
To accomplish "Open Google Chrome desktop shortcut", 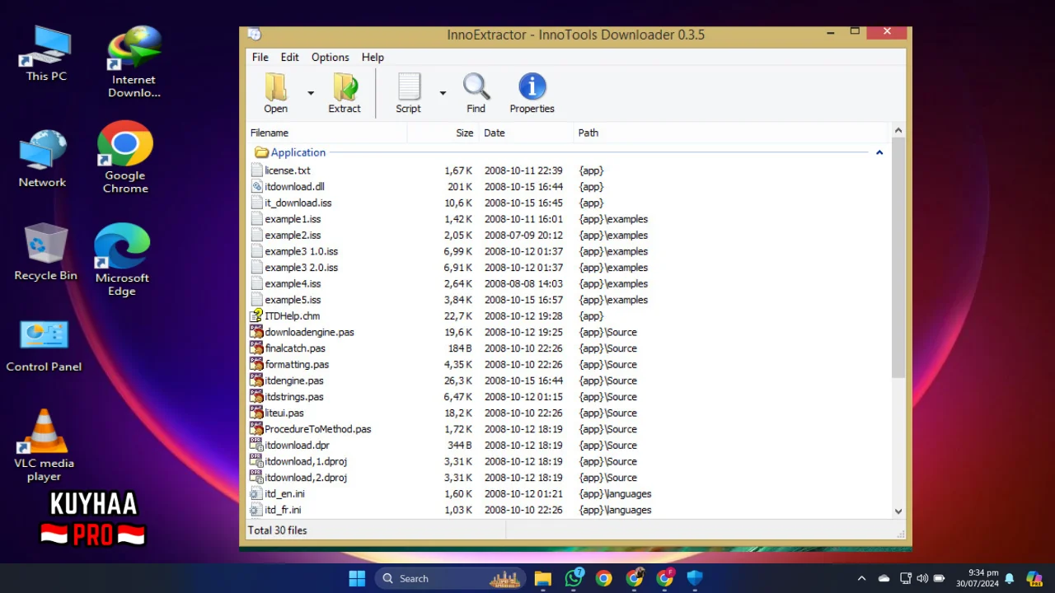I will [x=125, y=157].
